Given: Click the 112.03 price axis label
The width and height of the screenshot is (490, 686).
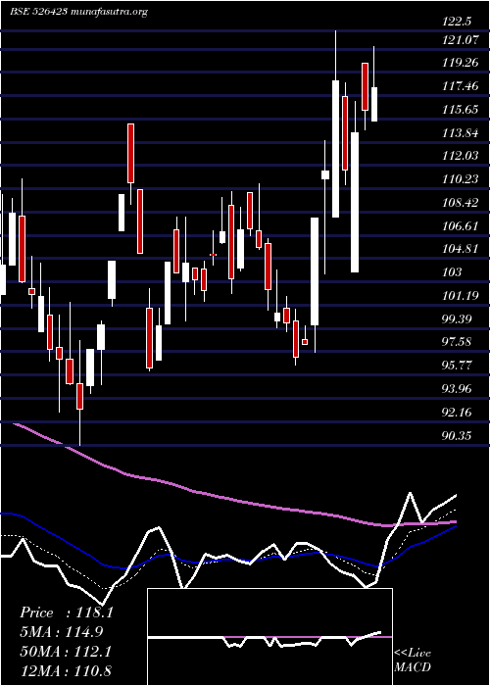Looking at the screenshot, I should [460, 156].
